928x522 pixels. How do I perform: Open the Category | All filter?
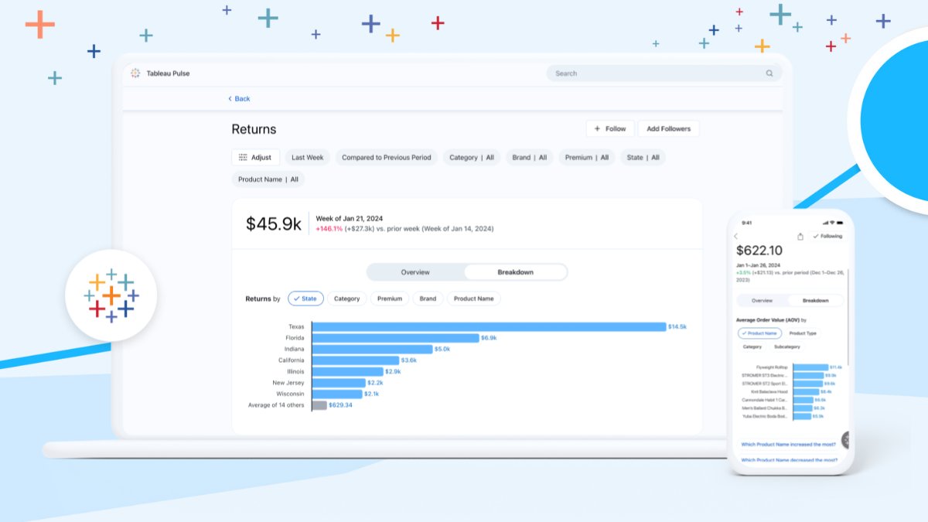click(x=472, y=157)
